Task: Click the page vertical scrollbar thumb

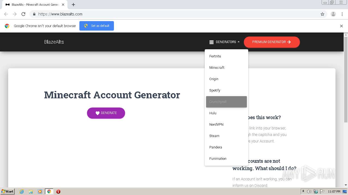Action: click(x=346, y=79)
